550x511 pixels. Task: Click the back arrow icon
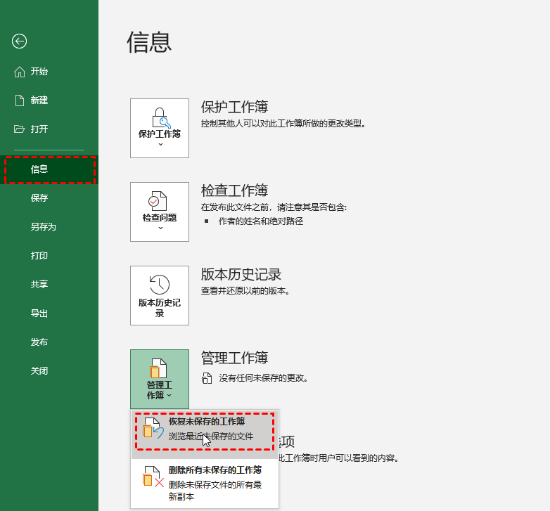pos(19,41)
